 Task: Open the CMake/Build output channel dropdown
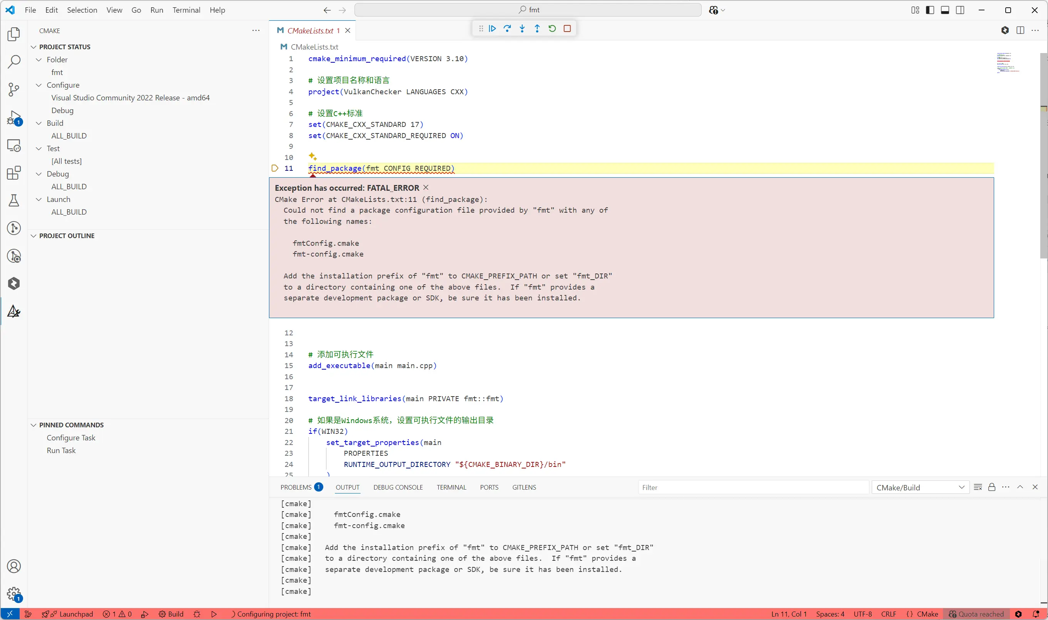(920, 487)
